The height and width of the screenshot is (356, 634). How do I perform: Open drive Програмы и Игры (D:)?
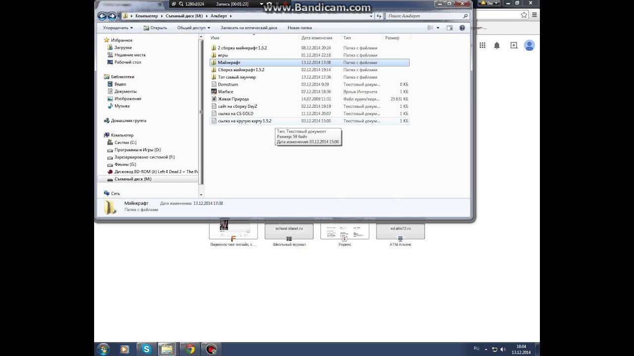(x=137, y=150)
